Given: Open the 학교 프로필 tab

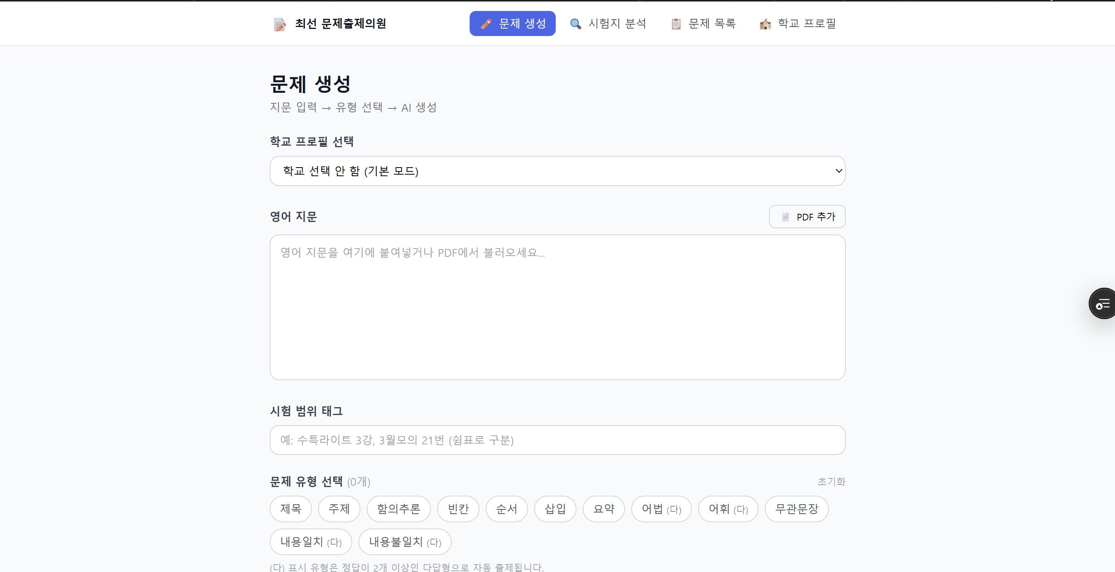Looking at the screenshot, I should 797,23.
